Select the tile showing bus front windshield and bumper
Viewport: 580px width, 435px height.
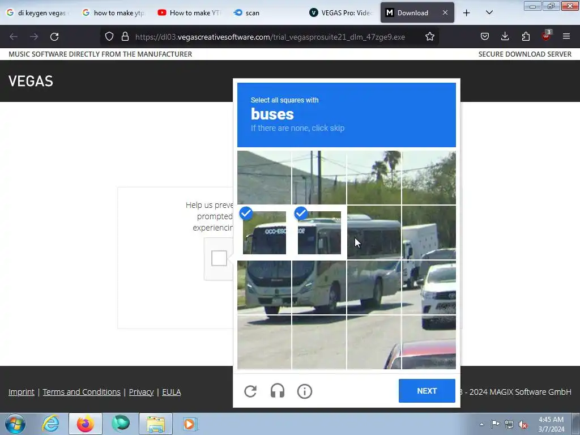click(264, 287)
